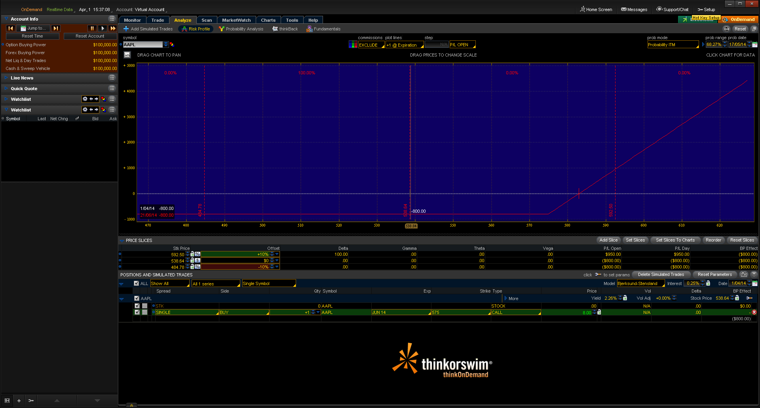Click Add Simulated Trades plus icon
760x408 pixels.
(x=126, y=29)
